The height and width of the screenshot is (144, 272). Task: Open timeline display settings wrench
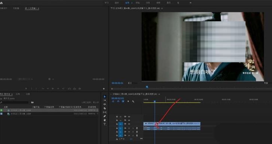coord(133,101)
